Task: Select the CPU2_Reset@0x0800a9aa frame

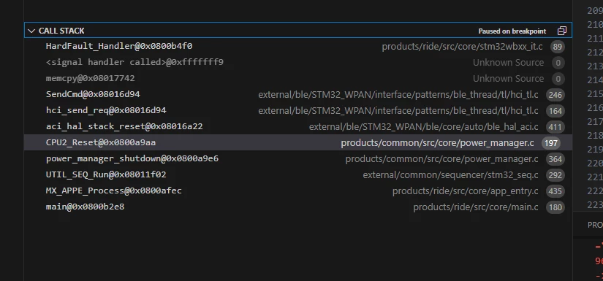Action: [x=297, y=143]
